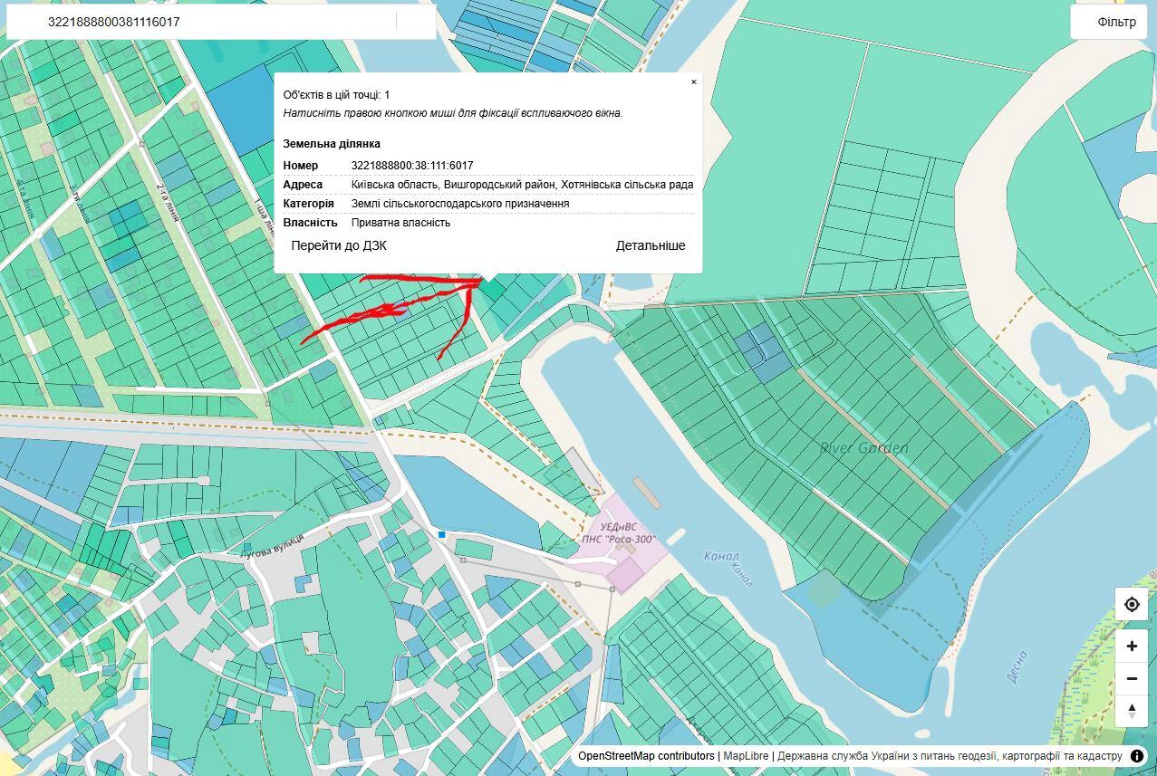Screen dimensions: 1157x776
Task: Open Детальніше for the parcel
Action: click(x=650, y=245)
